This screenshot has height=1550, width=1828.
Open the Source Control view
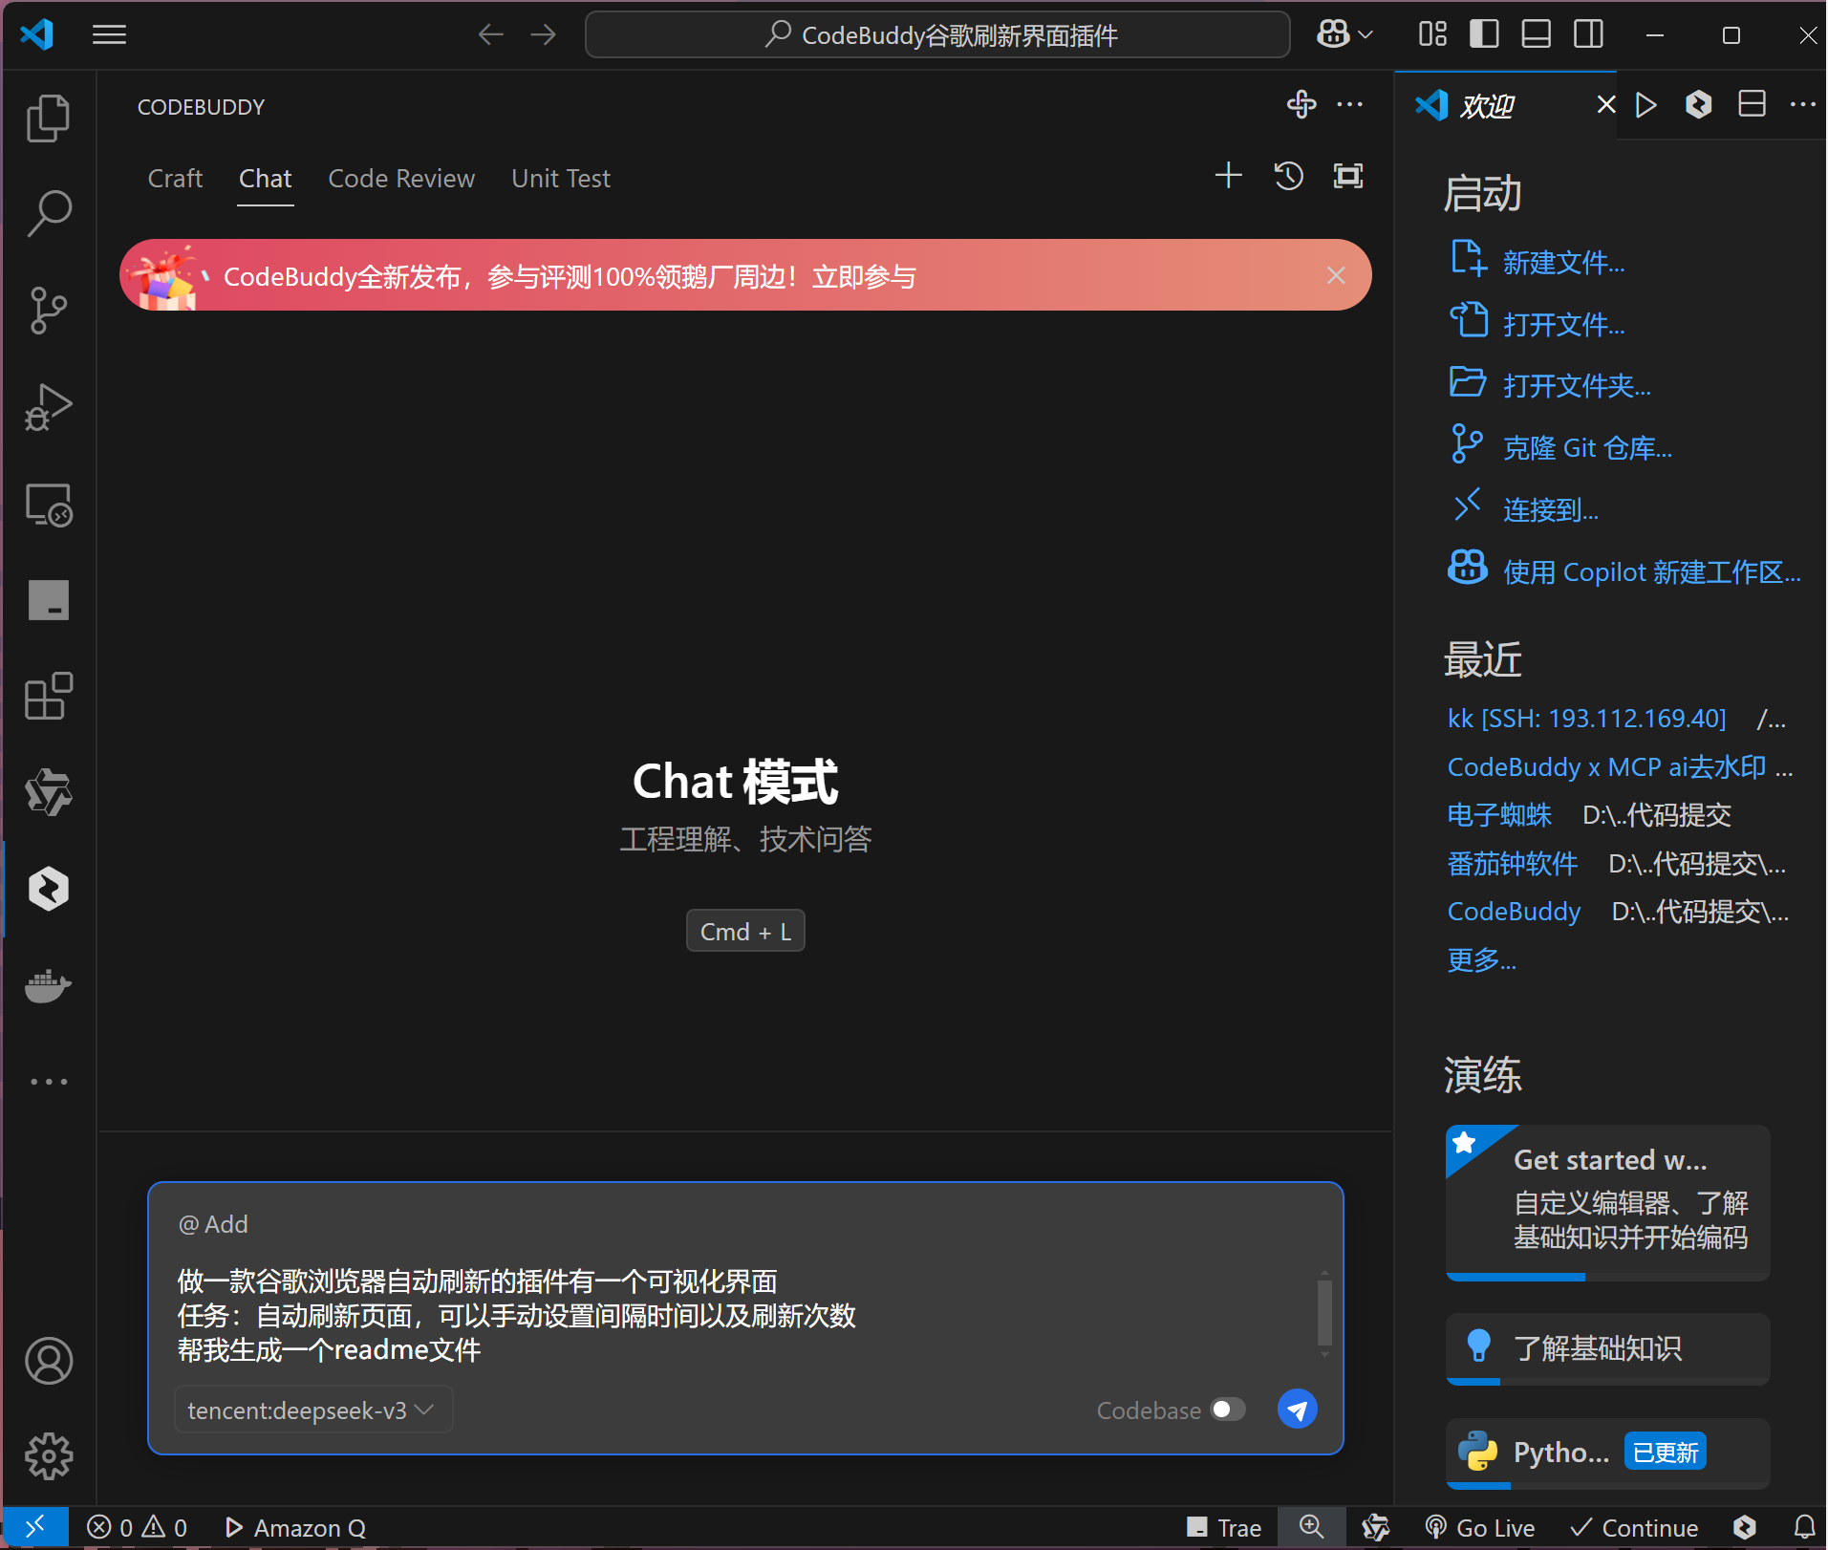click(x=48, y=310)
